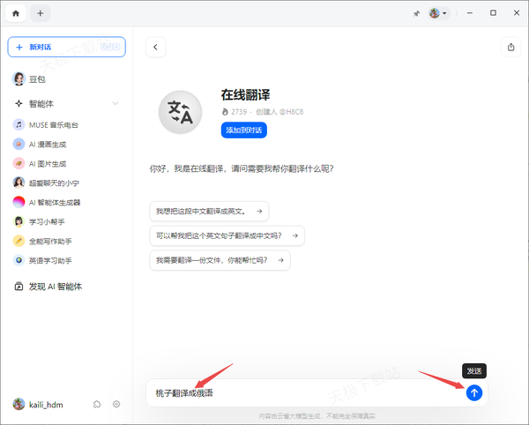Collapse the 智能体 section chevron
Image resolution: width=529 pixels, height=425 pixels.
[115, 103]
